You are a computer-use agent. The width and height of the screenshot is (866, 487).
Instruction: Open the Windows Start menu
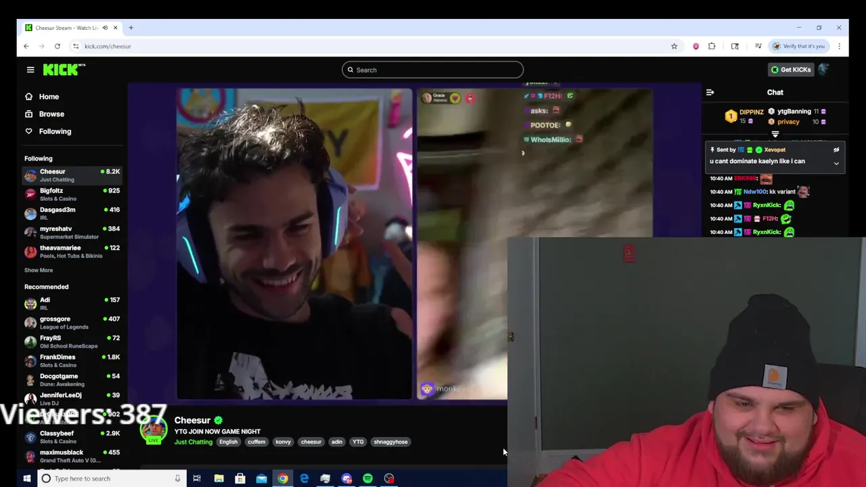pos(27,479)
